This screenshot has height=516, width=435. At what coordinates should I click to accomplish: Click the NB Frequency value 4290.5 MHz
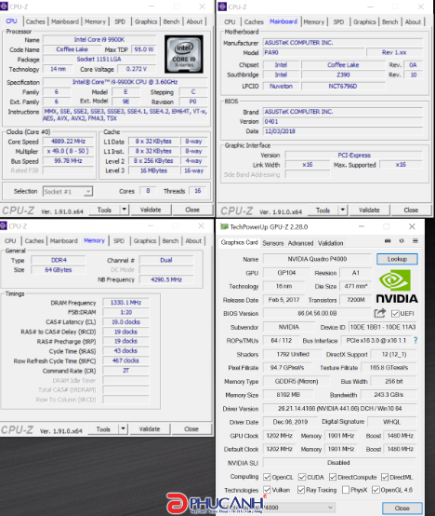click(x=166, y=279)
